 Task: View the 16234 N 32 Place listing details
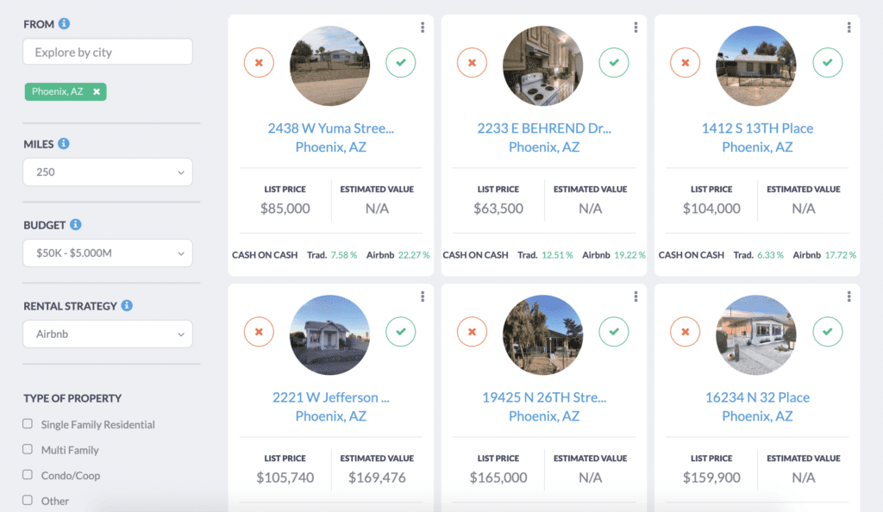pyautogui.click(x=755, y=396)
